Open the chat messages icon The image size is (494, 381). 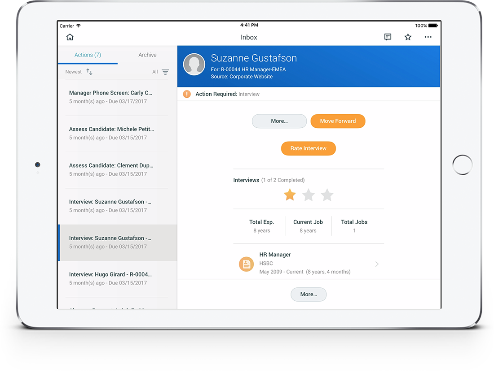[x=388, y=37]
